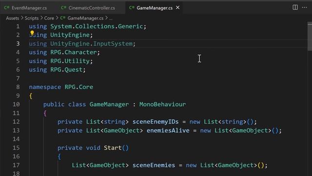Click 'RPG.Utility' on line 5

70,61
